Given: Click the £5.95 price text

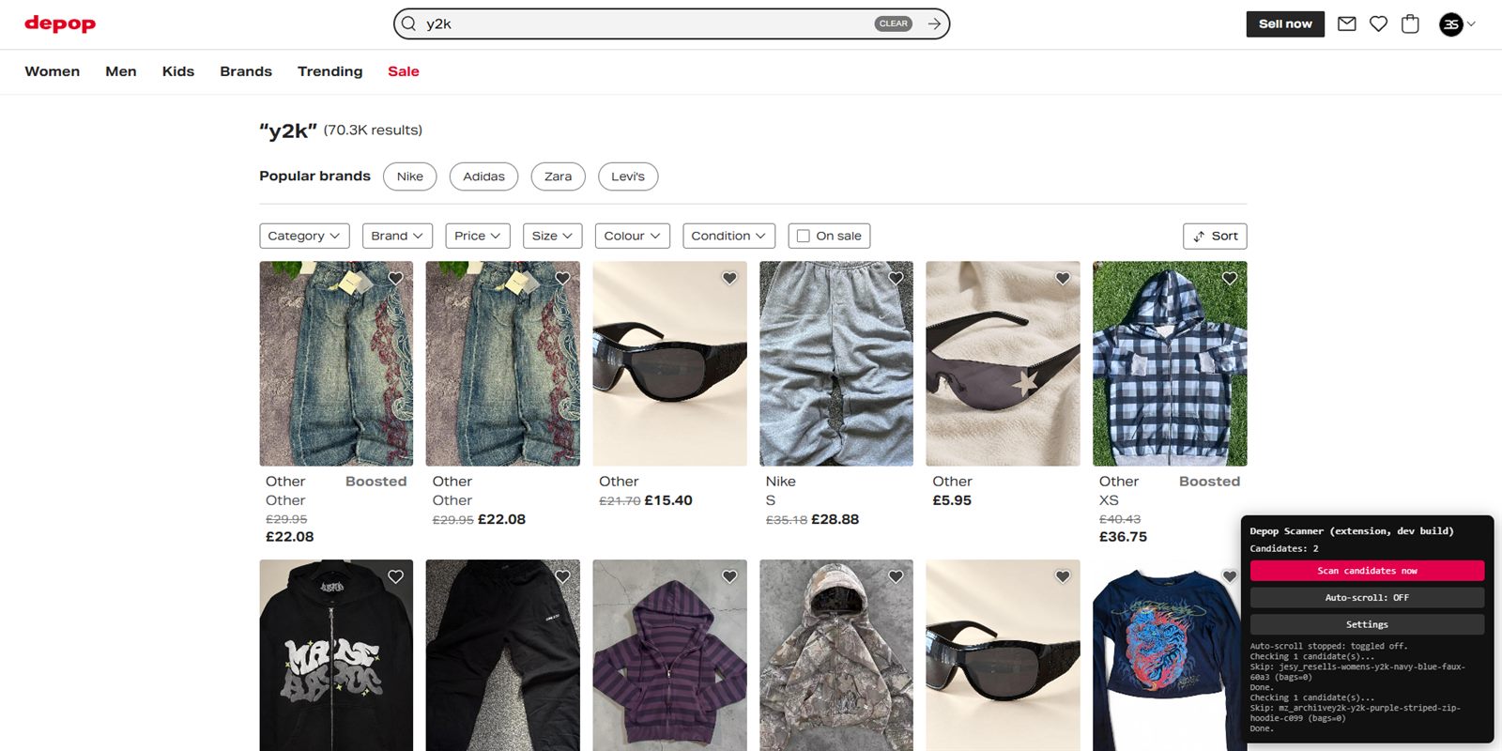Looking at the screenshot, I should pyautogui.click(x=952, y=500).
